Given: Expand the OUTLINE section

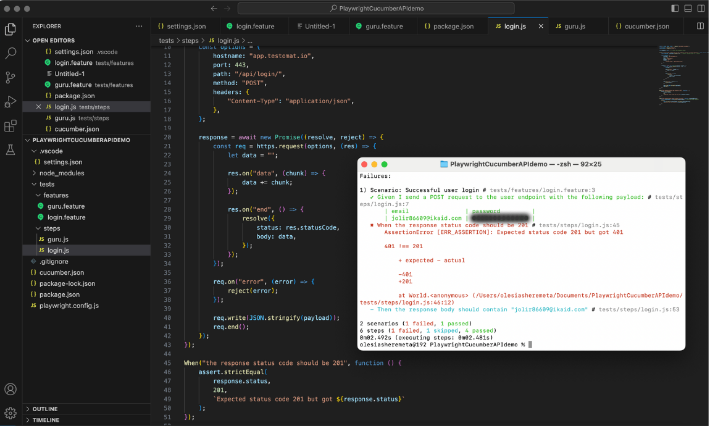Looking at the screenshot, I should 45,409.
